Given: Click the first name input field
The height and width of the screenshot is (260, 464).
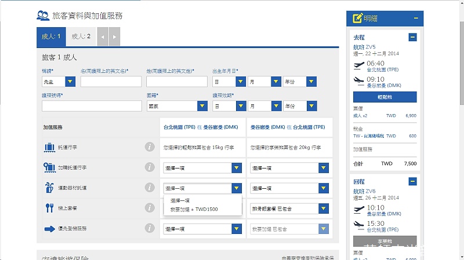Looking at the screenshot, I should [111, 82].
